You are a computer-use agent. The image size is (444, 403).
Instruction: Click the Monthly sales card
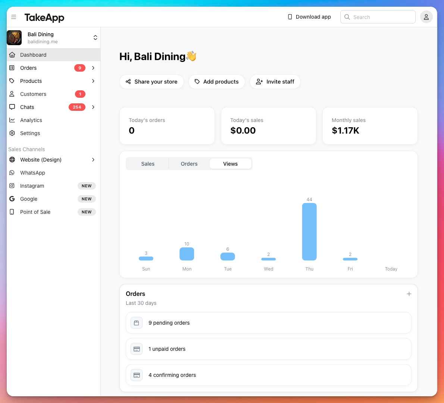click(x=370, y=126)
